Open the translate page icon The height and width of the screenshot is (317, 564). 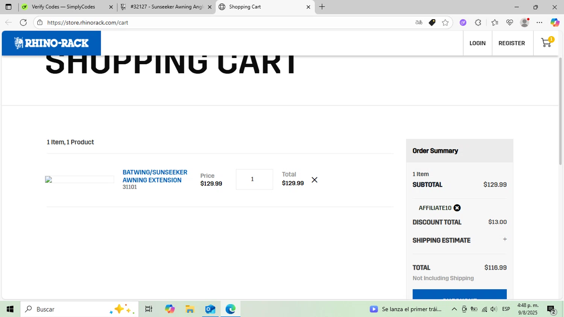click(x=418, y=23)
